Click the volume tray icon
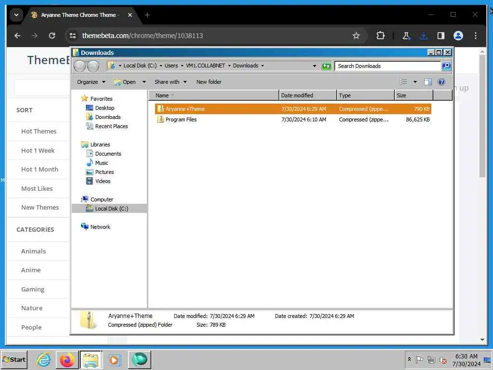This screenshot has height=370, width=493. pos(443,359)
